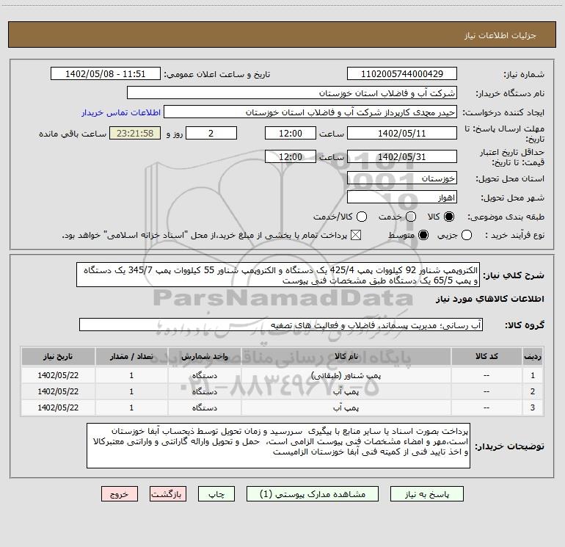
Task: Open اطلاعات تماس خریدار link
Action: point(121,112)
